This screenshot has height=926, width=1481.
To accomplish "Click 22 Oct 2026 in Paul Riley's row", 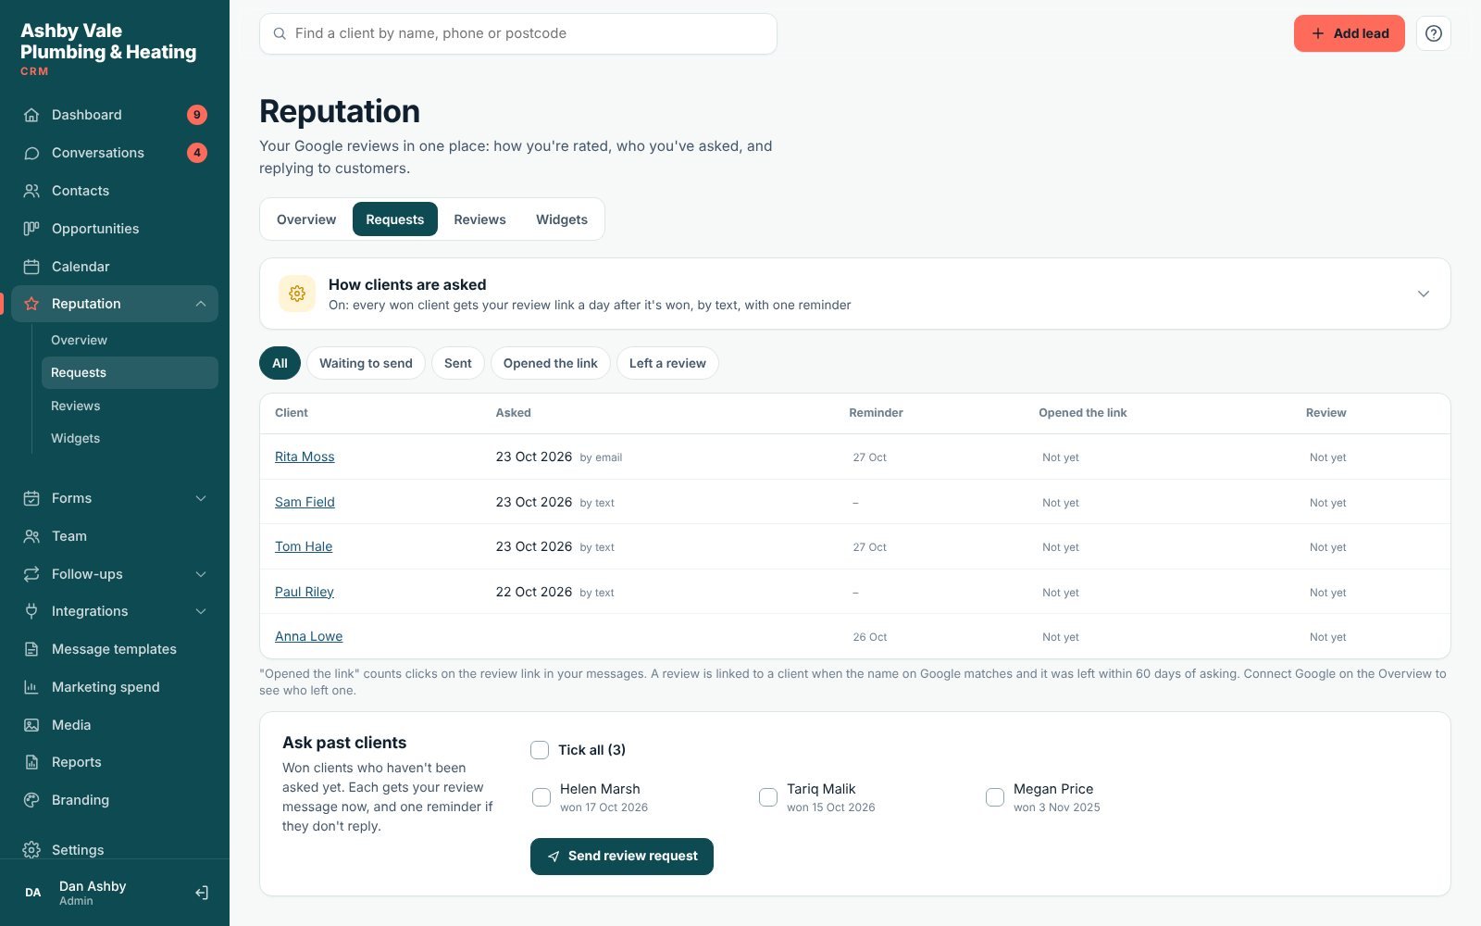I will [534, 592].
